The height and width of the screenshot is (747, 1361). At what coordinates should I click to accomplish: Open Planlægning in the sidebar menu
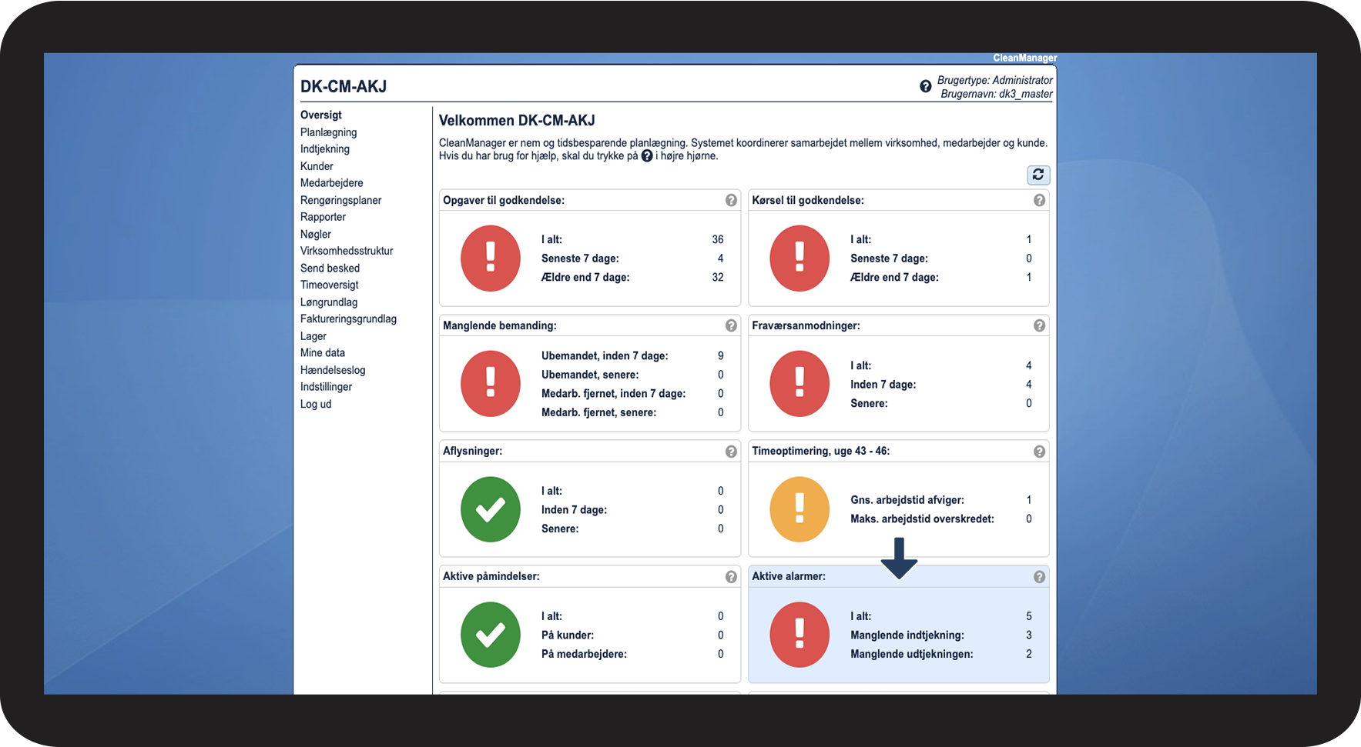329,132
